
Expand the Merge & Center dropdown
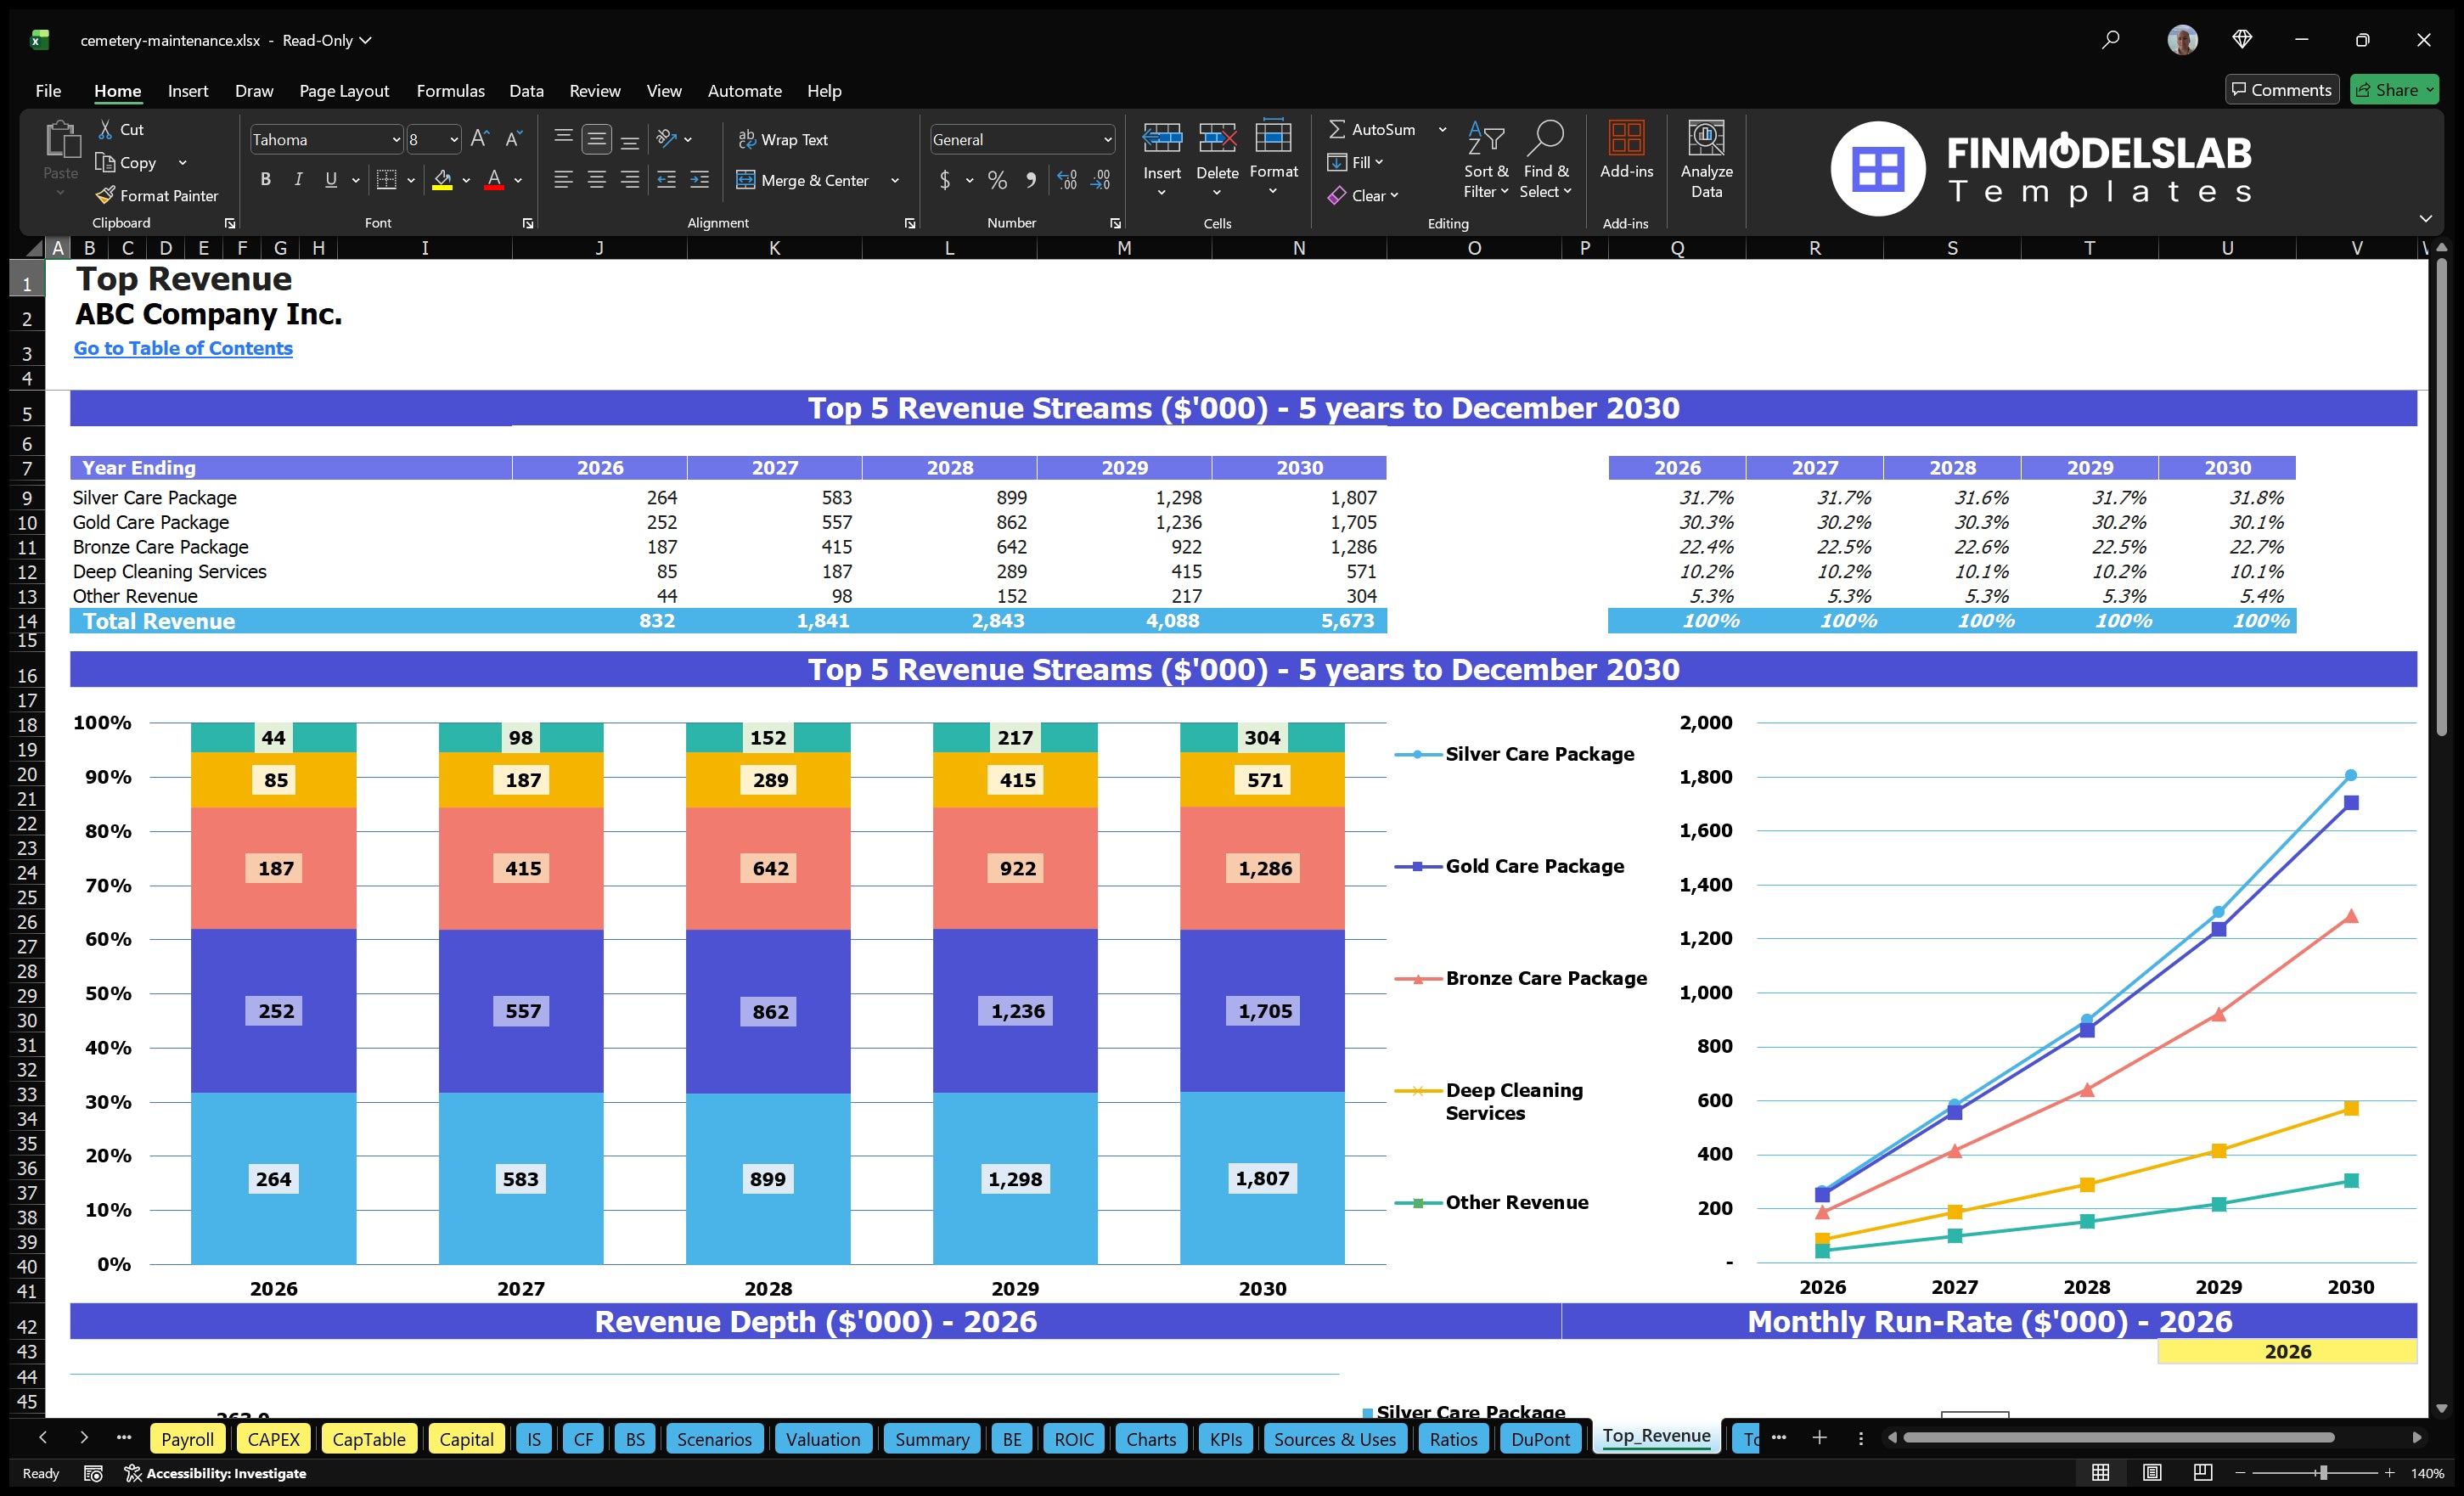click(895, 181)
